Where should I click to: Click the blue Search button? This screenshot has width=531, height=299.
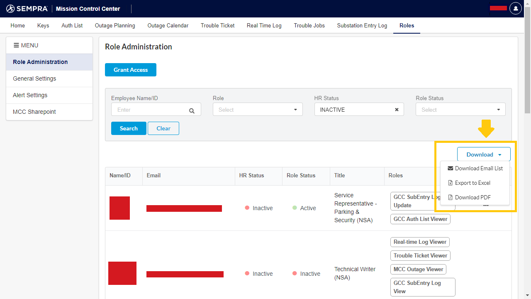click(129, 128)
